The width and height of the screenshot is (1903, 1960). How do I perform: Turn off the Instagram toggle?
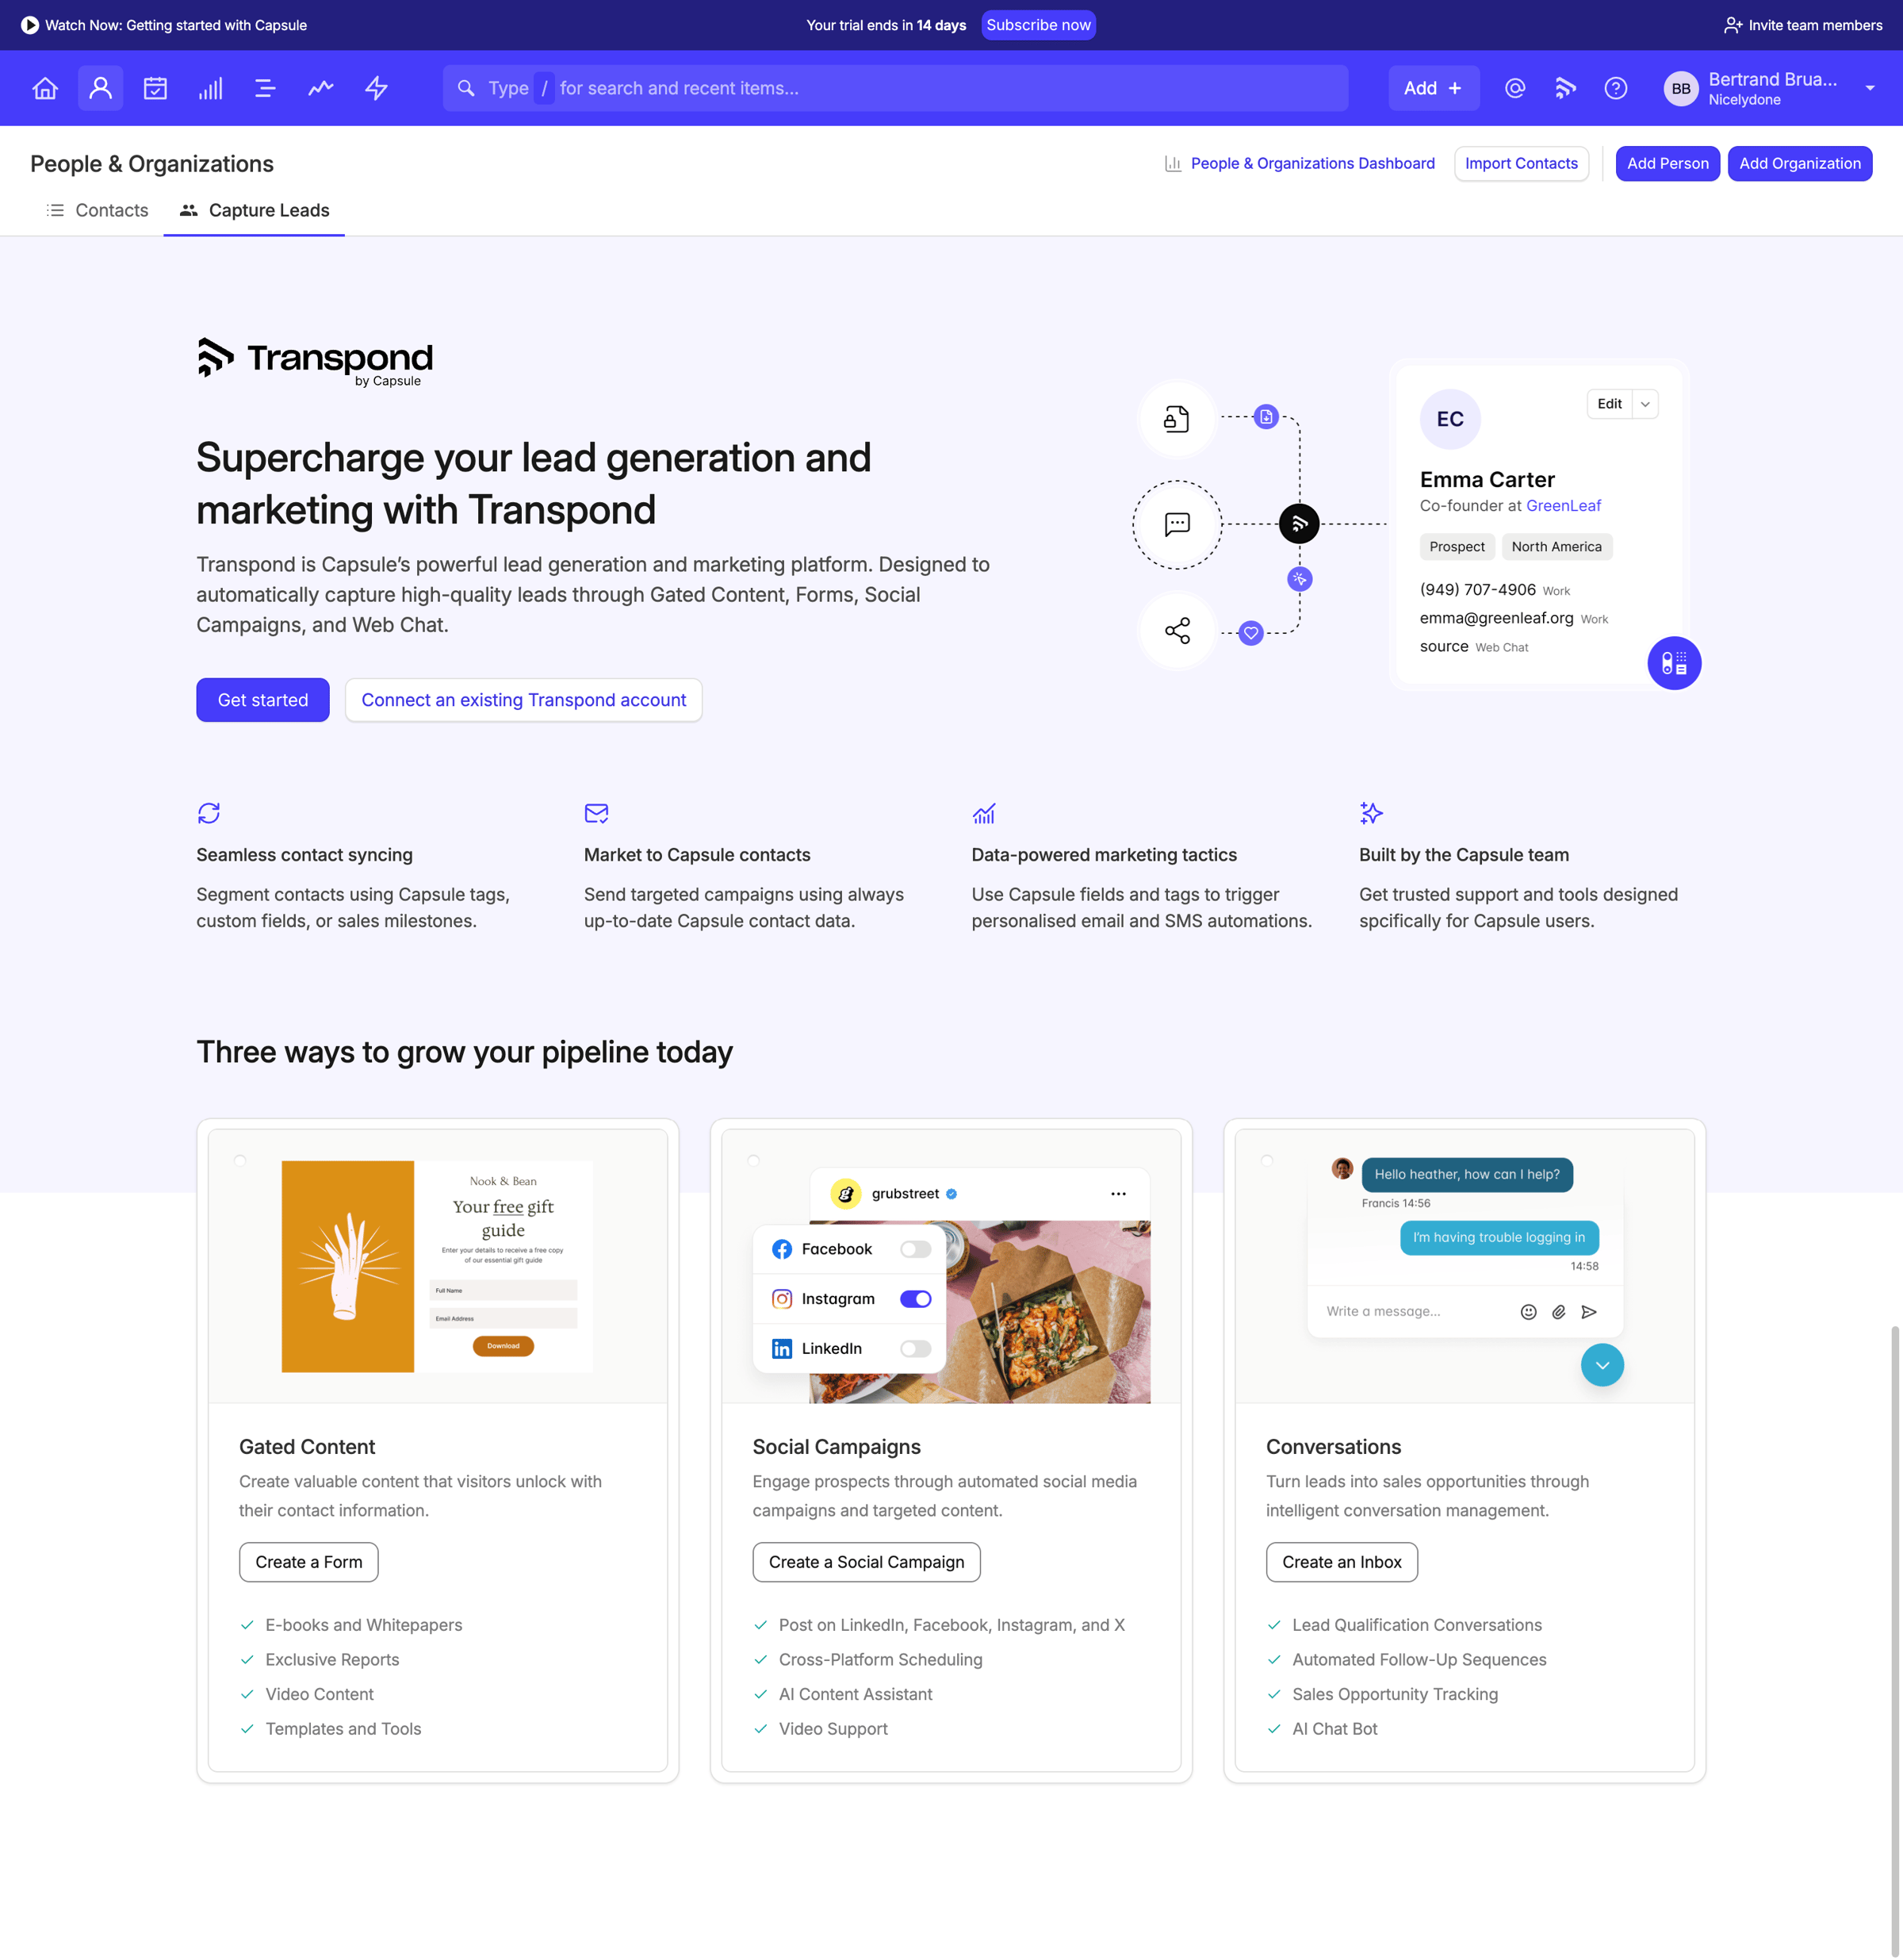(914, 1299)
